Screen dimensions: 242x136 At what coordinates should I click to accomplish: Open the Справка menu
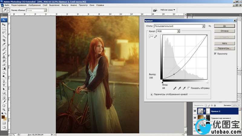point(100,5)
